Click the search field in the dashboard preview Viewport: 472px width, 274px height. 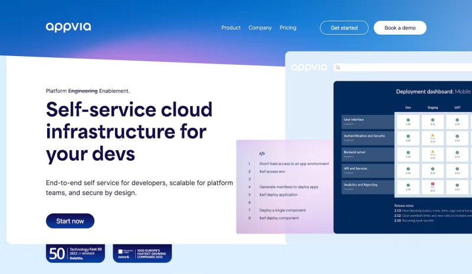(x=403, y=67)
